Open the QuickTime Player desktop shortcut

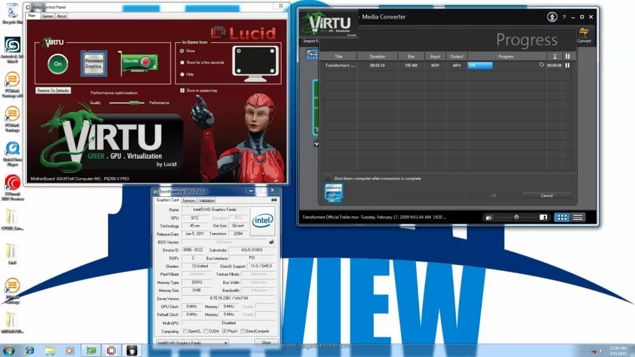pyautogui.click(x=12, y=154)
